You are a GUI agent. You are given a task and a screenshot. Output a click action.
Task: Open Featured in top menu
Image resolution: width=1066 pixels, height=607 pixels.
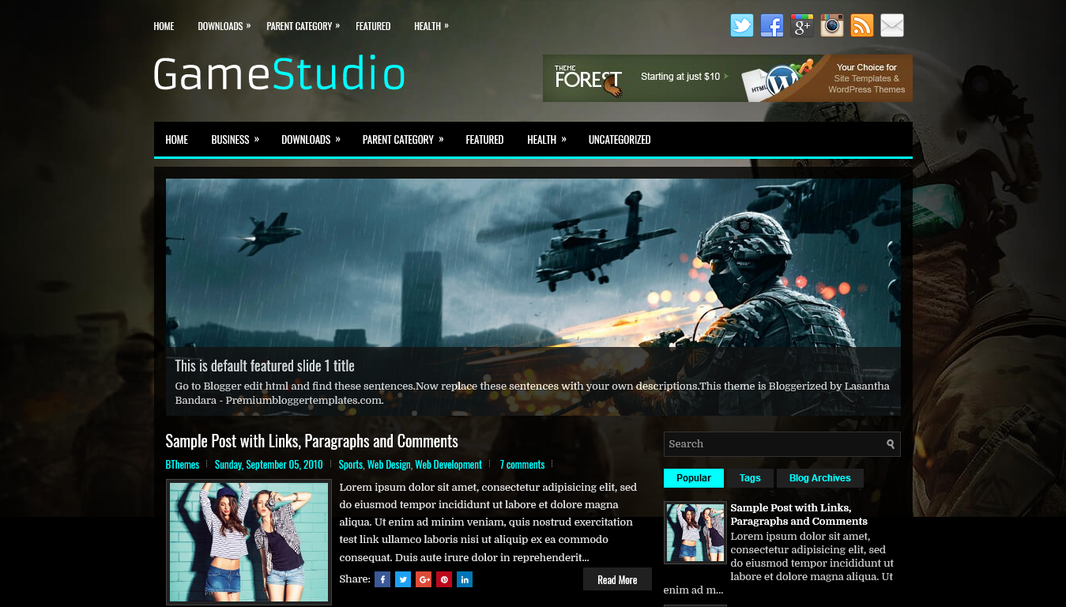coord(373,26)
